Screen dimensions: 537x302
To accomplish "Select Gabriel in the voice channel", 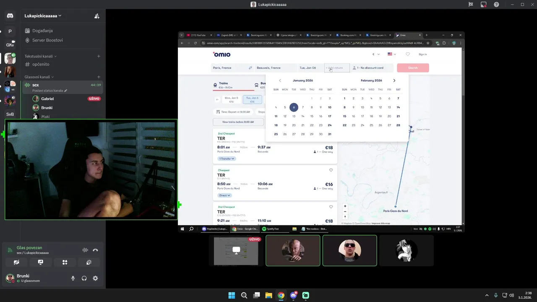I will tap(47, 99).
